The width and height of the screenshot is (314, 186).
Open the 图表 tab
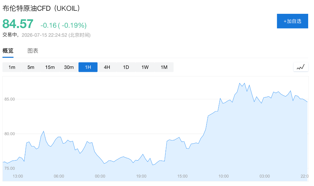(33, 51)
